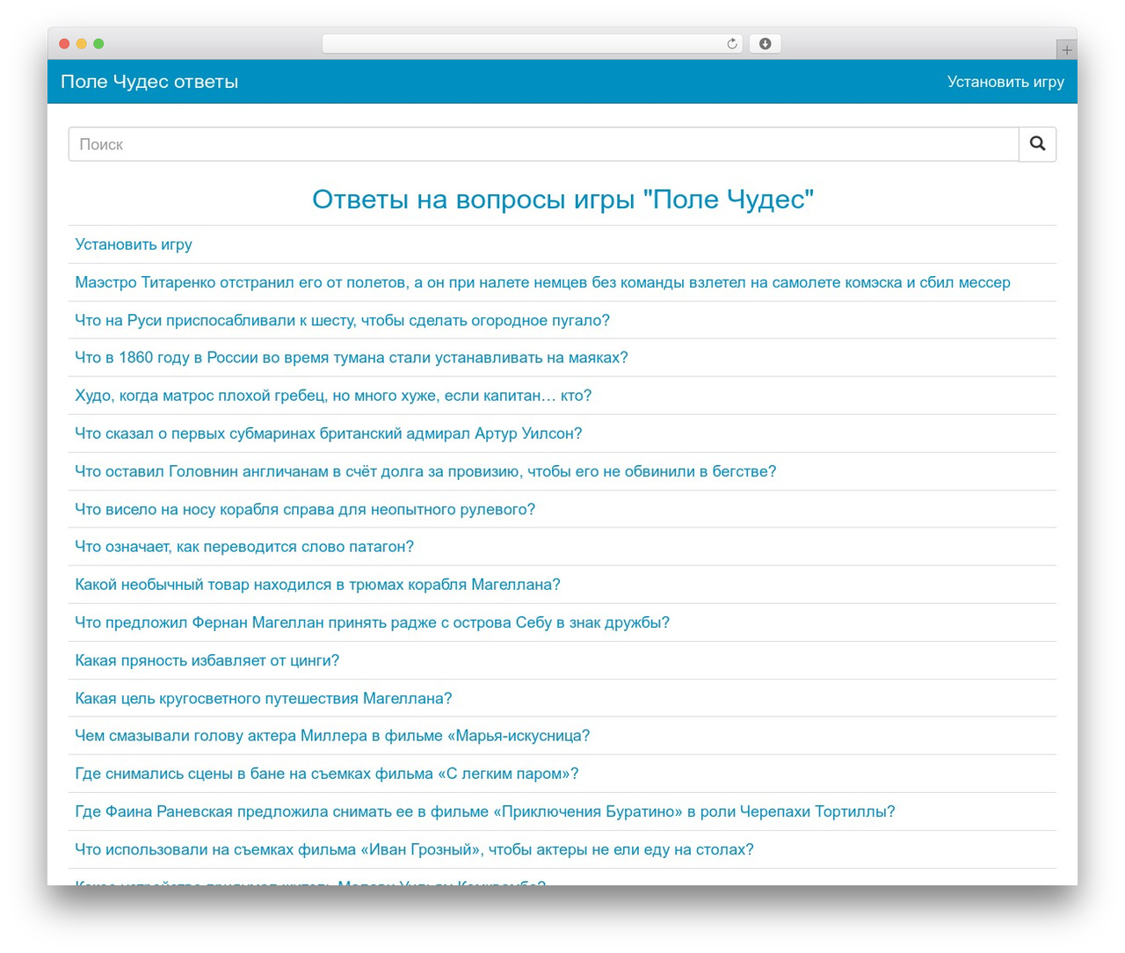Open the цель кругосветного путешествия question

[x=264, y=698]
